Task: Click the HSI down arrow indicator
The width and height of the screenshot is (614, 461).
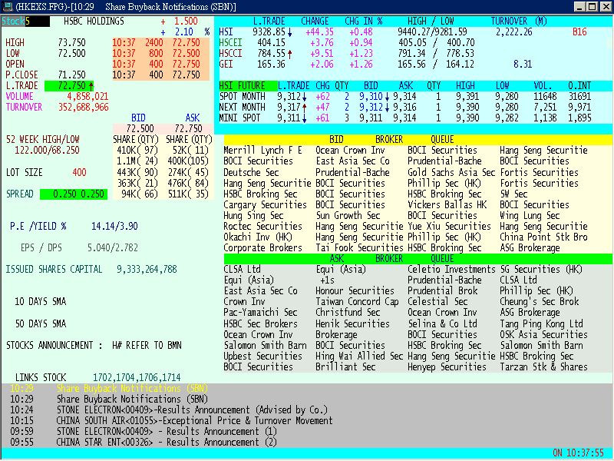Action: click(x=290, y=33)
